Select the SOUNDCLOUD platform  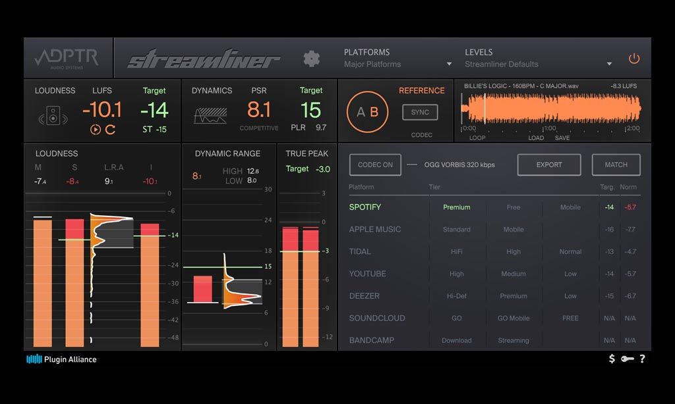point(377,318)
